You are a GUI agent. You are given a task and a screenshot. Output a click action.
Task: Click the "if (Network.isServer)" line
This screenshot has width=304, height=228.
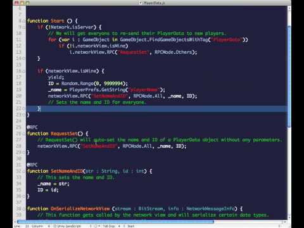pos(70,27)
